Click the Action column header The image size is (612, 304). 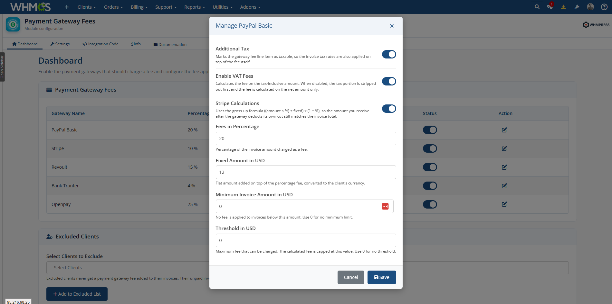(x=505, y=113)
